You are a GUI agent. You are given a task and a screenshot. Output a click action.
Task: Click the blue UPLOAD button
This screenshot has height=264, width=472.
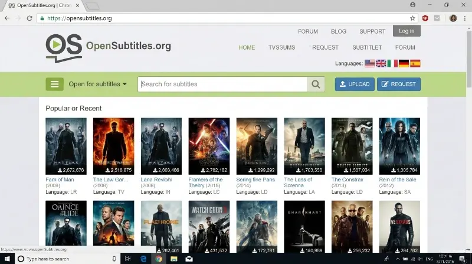[x=355, y=84]
